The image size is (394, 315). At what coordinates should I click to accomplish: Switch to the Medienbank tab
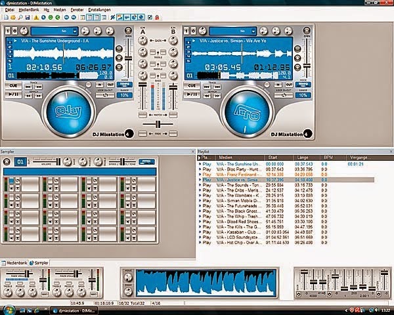tap(14, 262)
